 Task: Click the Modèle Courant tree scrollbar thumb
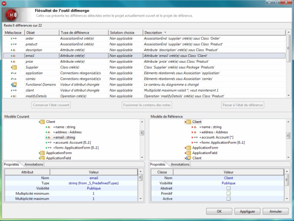[142, 133]
